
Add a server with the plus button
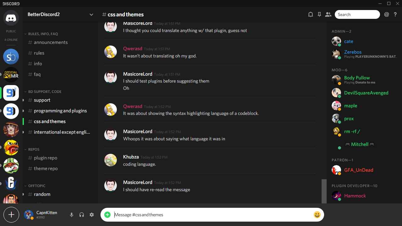tap(11, 215)
